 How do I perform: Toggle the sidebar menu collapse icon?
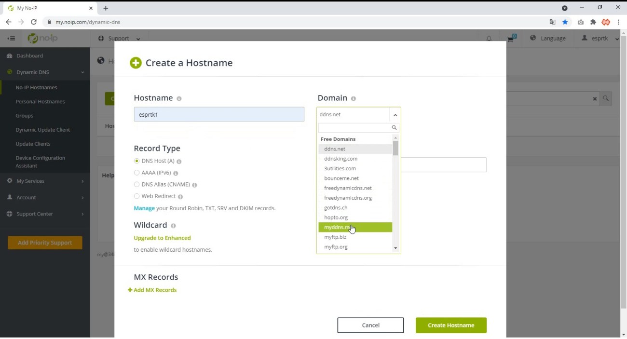pos(11,39)
